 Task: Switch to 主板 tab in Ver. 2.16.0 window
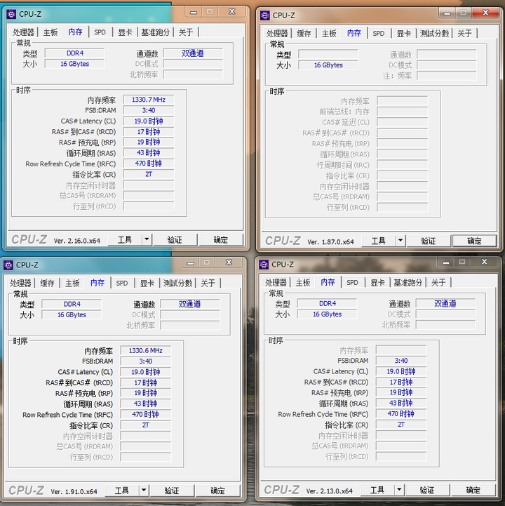pos(50,32)
